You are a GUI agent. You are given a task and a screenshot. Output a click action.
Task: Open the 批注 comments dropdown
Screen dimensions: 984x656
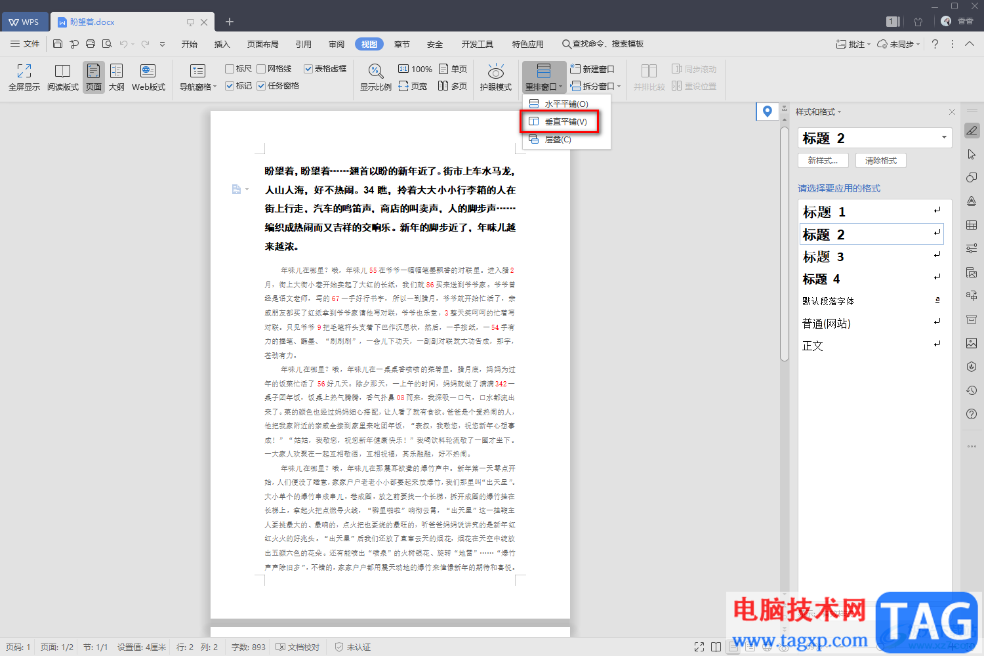pyautogui.click(x=853, y=44)
